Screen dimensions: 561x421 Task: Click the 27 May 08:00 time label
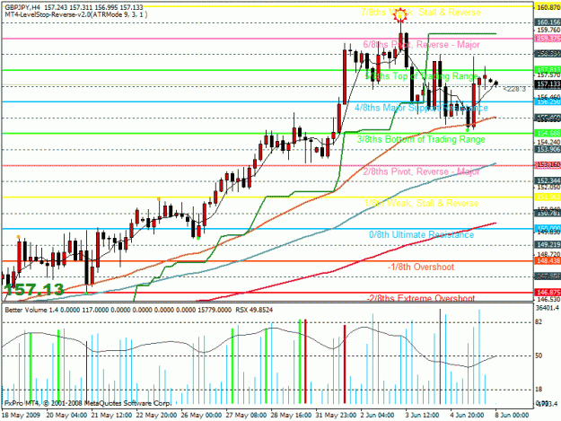[246, 416]
